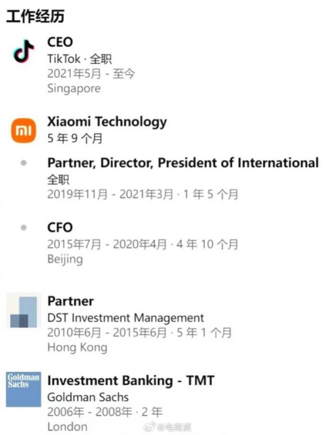This screenshot has height=435, width=336.
Task: Click the TikTok · 全职 company line
Action: point(78,59)
